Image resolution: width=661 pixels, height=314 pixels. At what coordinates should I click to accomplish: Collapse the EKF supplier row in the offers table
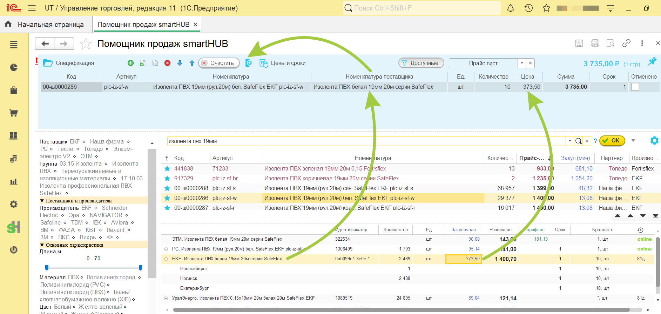click(x=166, y=259)
